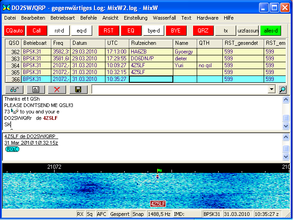
Task: Expand the callsign search dropdown arrow
Action: click(271, 89)
